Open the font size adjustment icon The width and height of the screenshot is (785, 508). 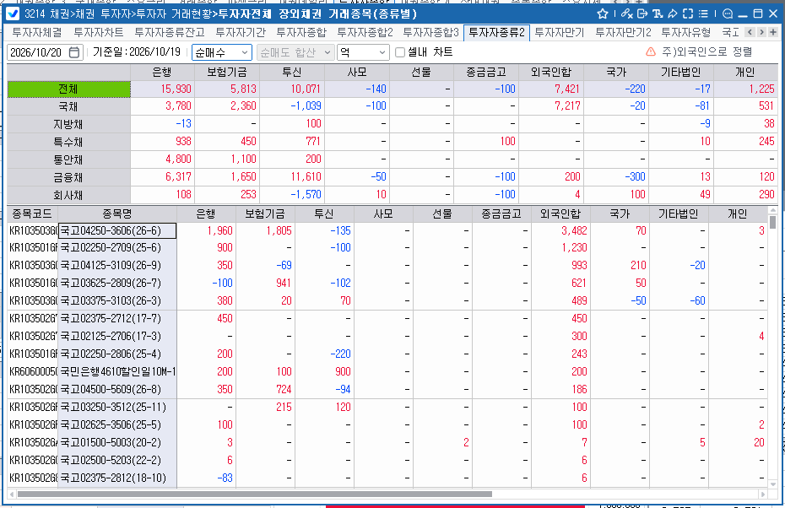[658, 14]
